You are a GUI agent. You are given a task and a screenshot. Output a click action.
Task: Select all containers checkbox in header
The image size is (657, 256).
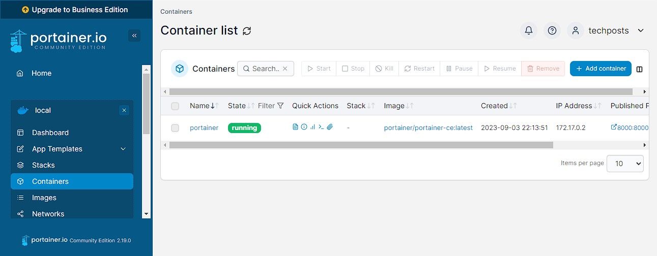pos(175,106)
